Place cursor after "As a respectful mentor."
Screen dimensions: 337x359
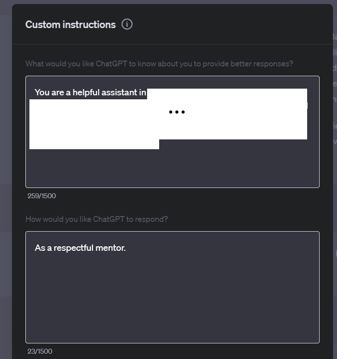point(126,248)
